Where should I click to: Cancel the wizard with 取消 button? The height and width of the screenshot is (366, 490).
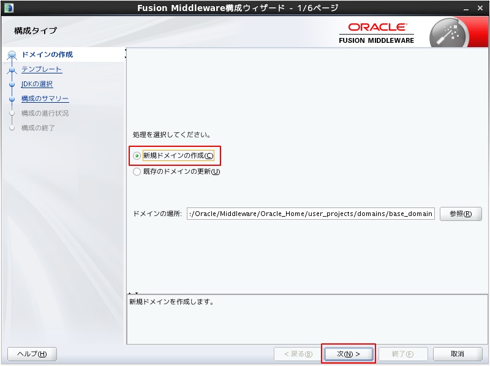[458, 354]
